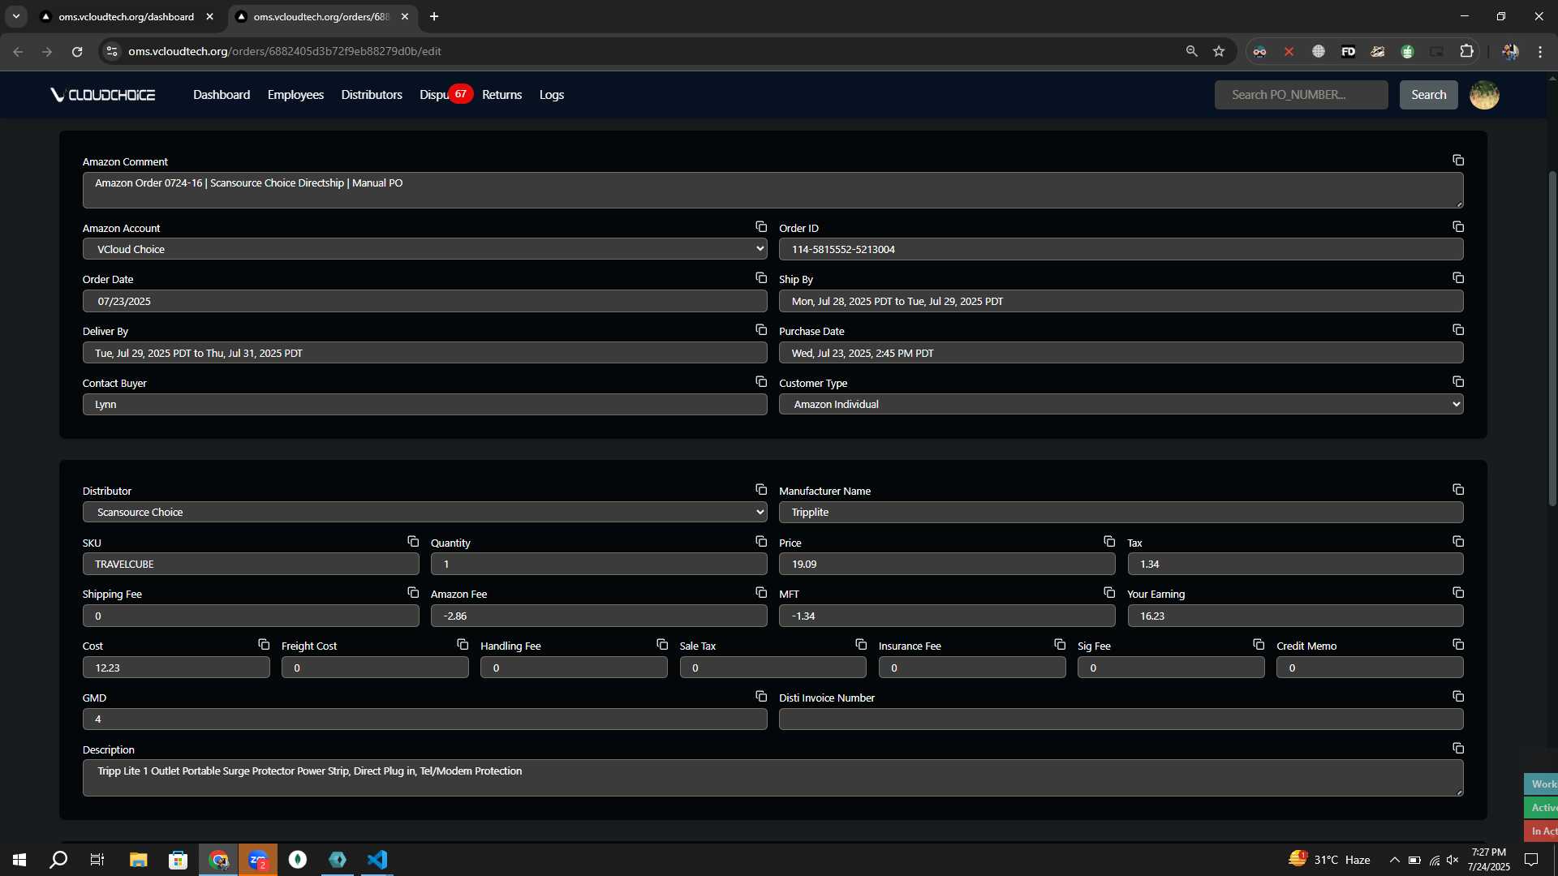Reload the current page
1558x876 pixels.
click(x=77, y=51)
